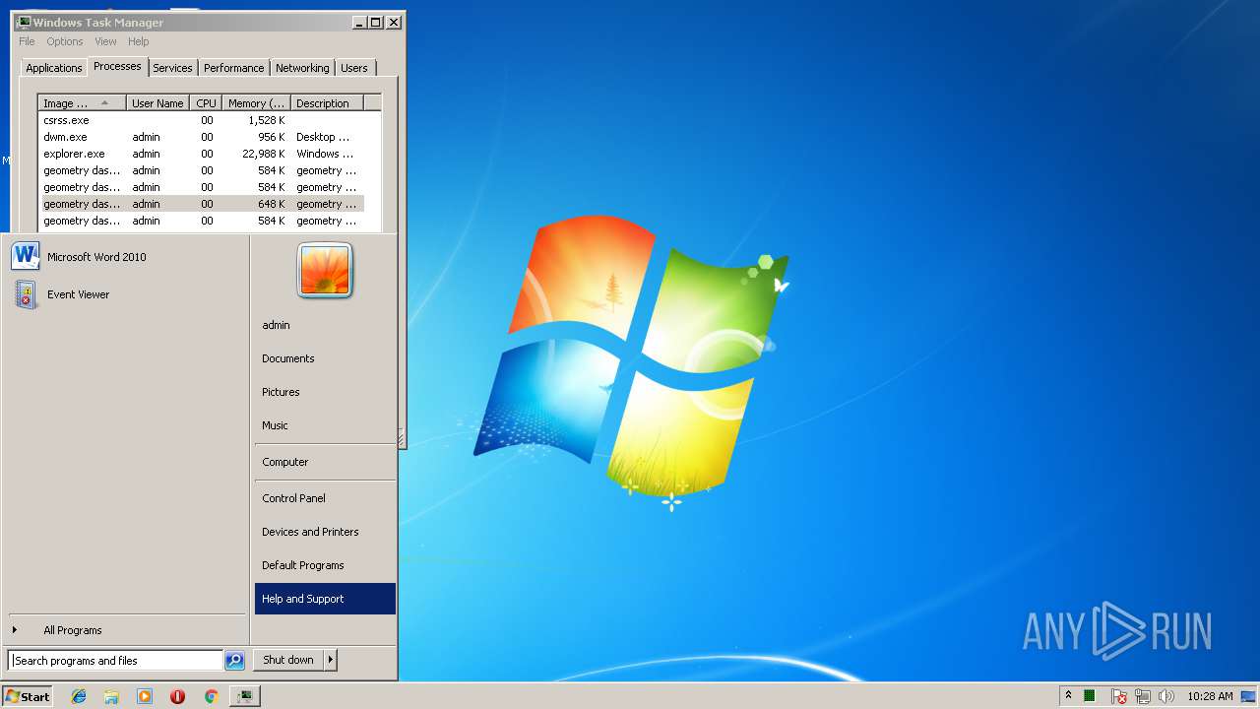Switch to the Performance tab
The height and width of the screenshot is (709, 1260).
pyautogui.click(x=234, y=68)
